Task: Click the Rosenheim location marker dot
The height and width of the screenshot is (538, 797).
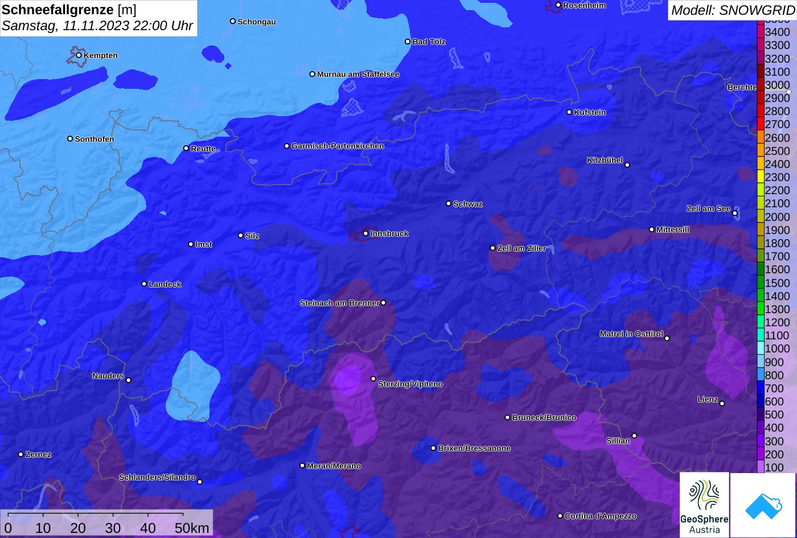Action: coord(558,5)
